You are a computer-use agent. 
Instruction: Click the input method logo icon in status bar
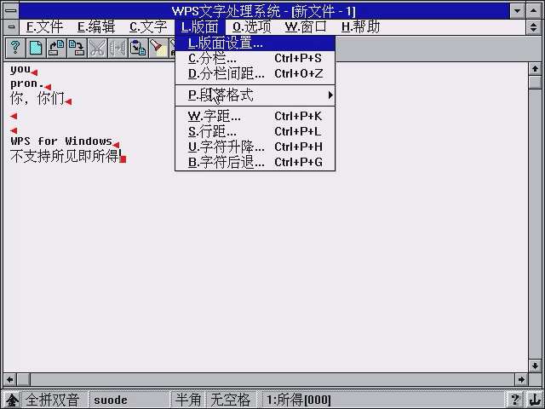point(12,400)
